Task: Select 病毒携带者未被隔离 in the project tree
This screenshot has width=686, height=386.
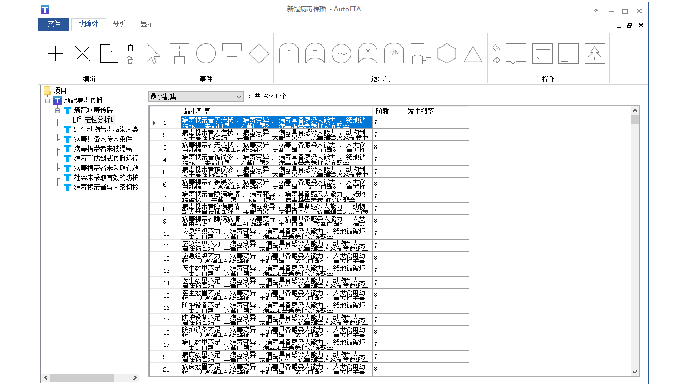Action: (103, 149)
